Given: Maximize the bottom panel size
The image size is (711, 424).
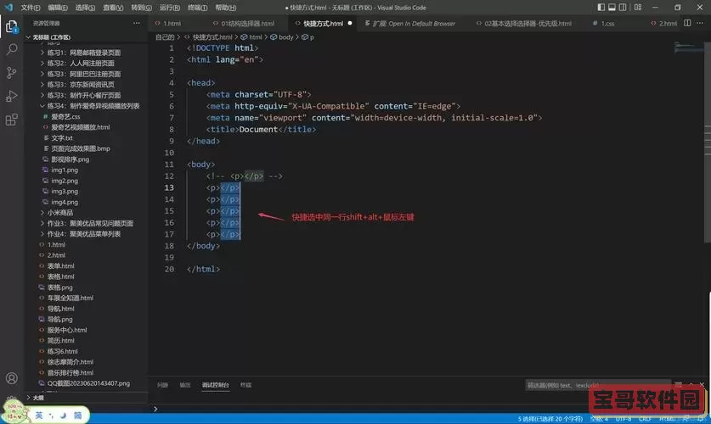Looking at the screenshot, I should 691,385.
